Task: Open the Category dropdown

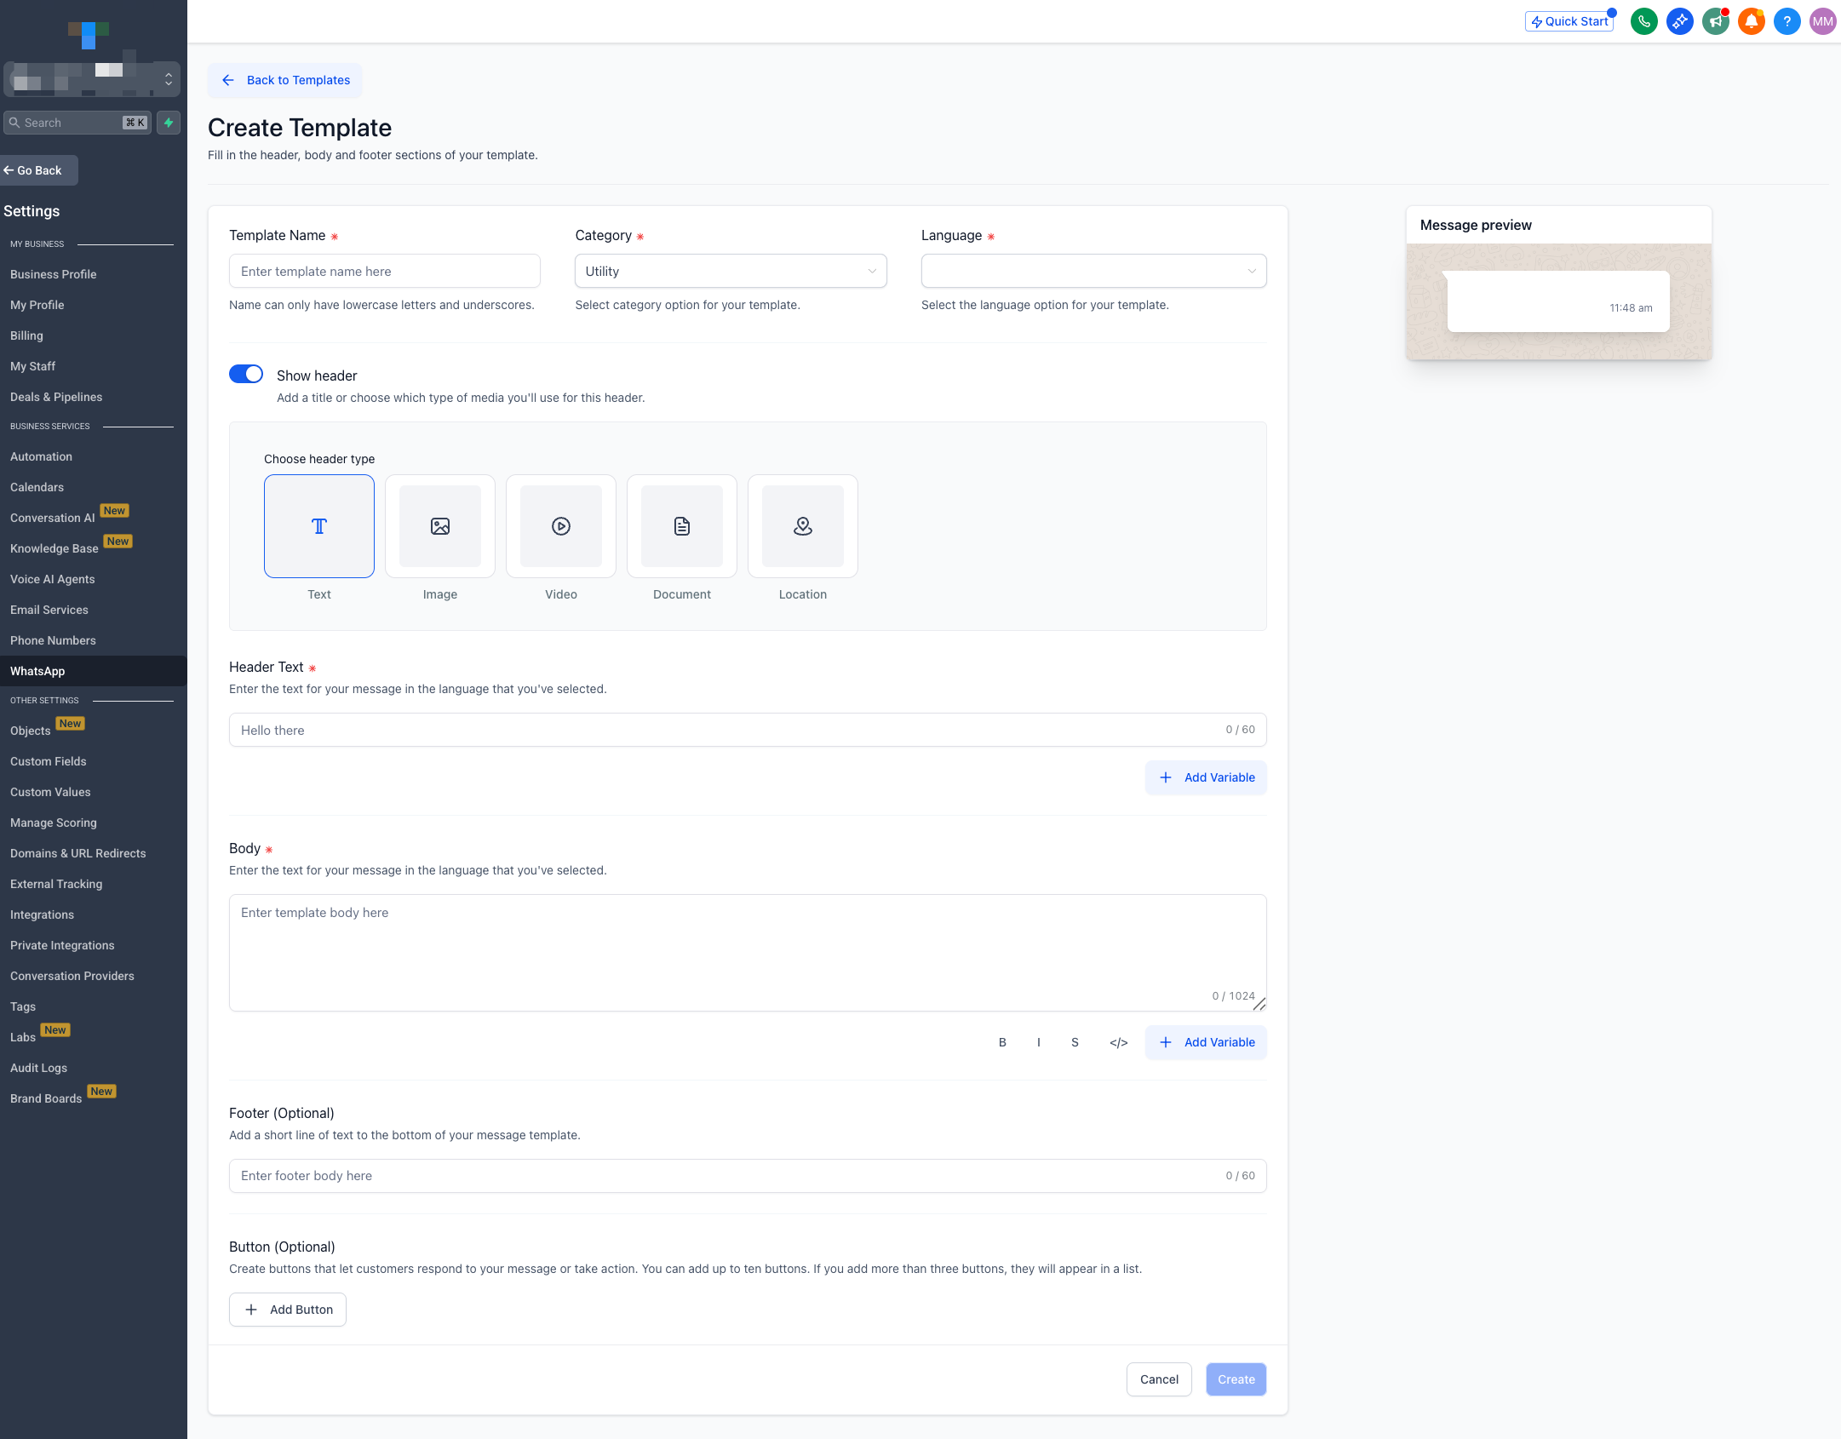Action: (x=731, y=271)
